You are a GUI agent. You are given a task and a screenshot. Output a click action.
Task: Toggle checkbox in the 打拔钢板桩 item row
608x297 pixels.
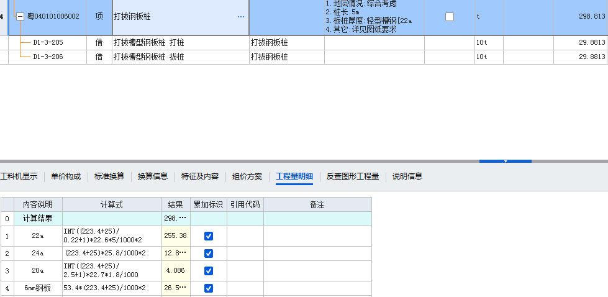tap(450, 17)
